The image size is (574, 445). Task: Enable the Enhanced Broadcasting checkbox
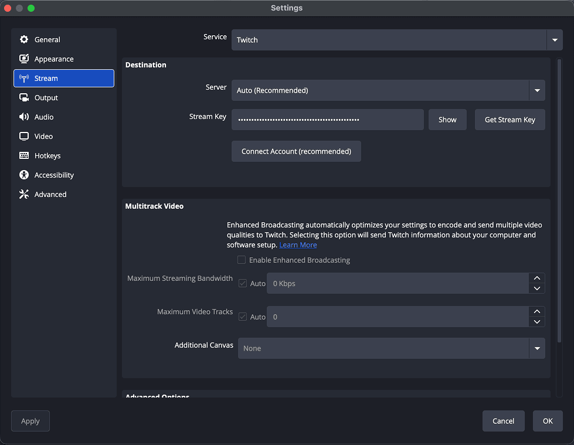[242, 260]
